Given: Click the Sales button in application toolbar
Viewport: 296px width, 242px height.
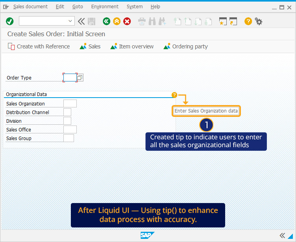Looking at the screenshot, I should pos(90,46).
